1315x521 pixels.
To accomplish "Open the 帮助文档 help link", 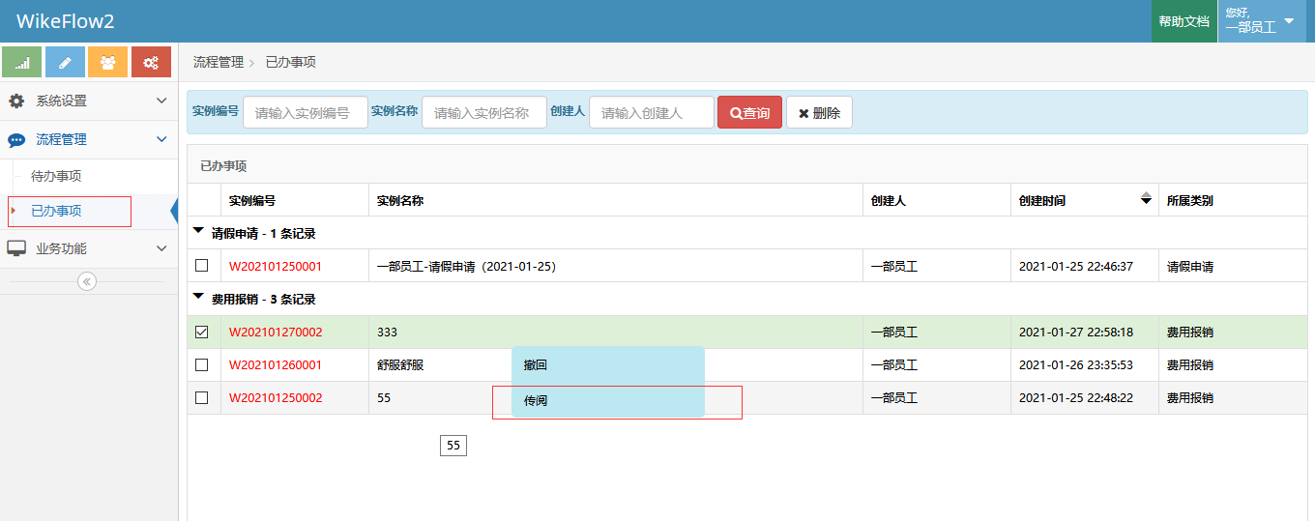I will (1183, 21).
